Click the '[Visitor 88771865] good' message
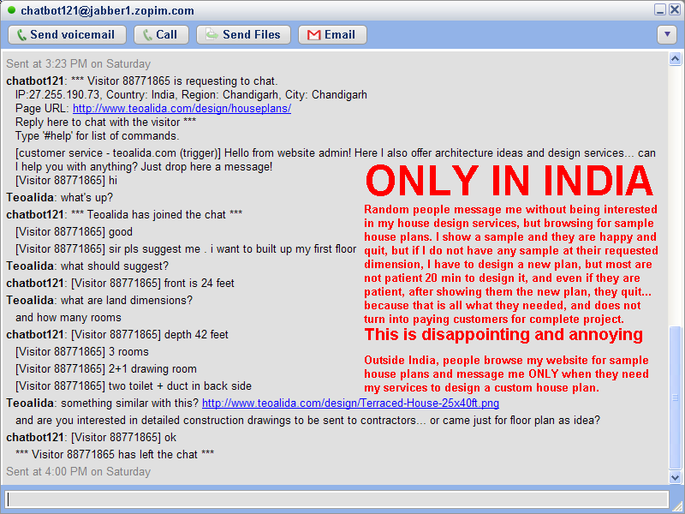685x514 pixels. pos(74,232)
